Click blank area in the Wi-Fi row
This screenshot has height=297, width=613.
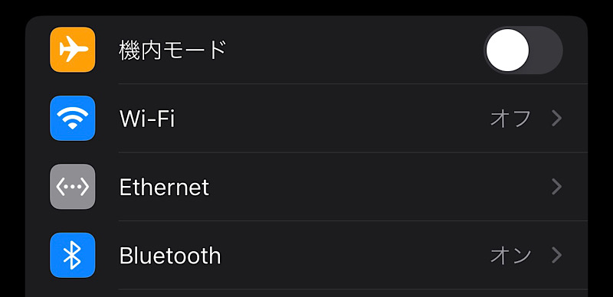click(333, 119)
